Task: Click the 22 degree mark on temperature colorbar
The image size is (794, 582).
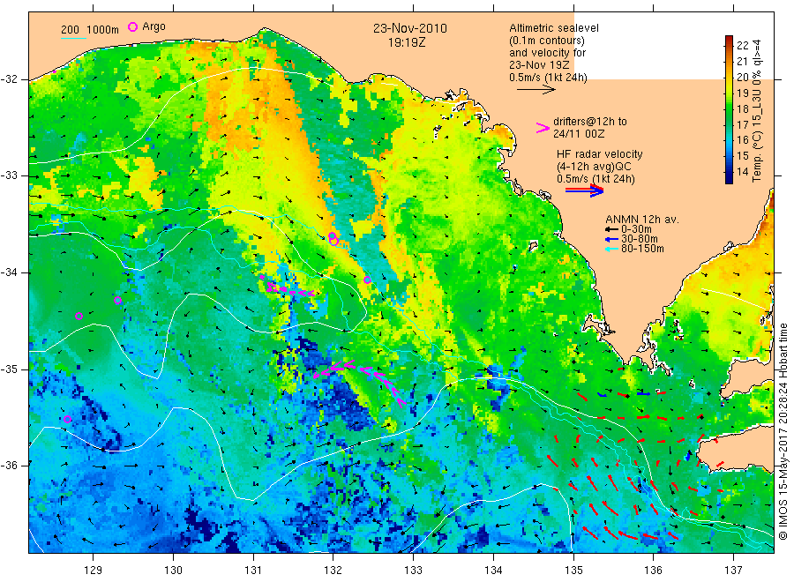Action: click(x=742, y=45)
